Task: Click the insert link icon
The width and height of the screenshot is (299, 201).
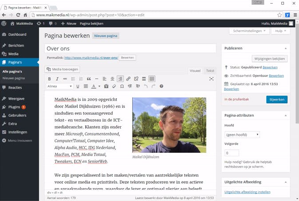Action: pos(128,79)
